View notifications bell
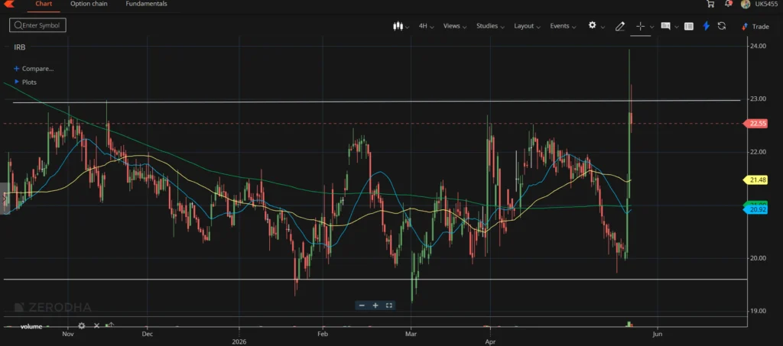The width and height of the screenshot is (783, 346). click(728, 4)
